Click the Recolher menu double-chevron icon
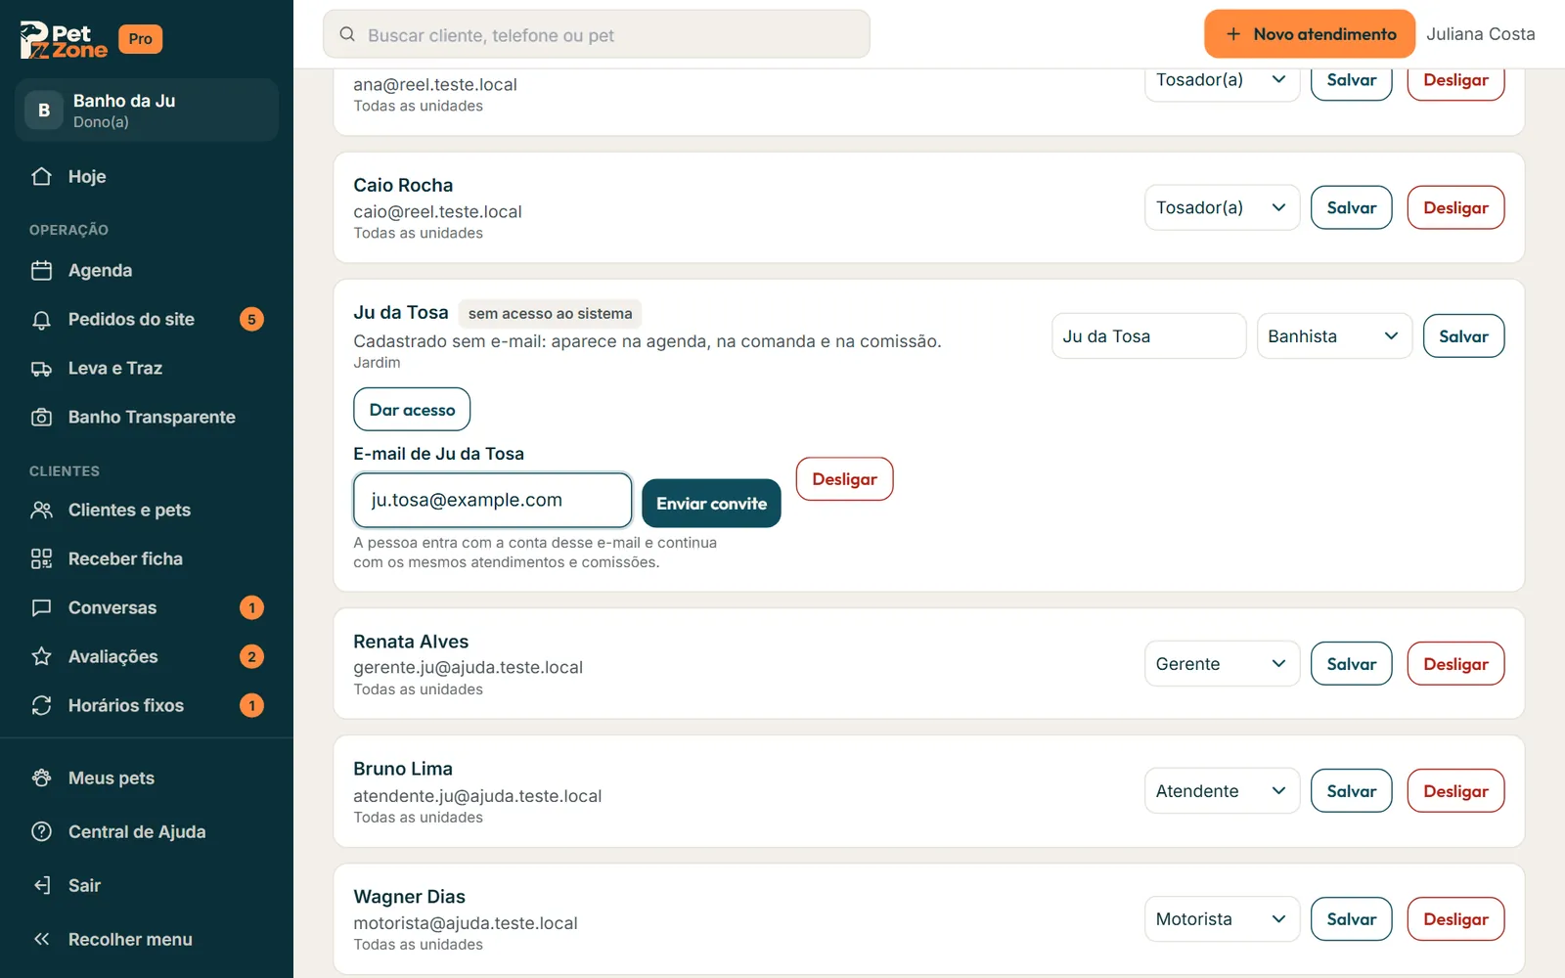 pyautogui.click(x=41, y=939)
